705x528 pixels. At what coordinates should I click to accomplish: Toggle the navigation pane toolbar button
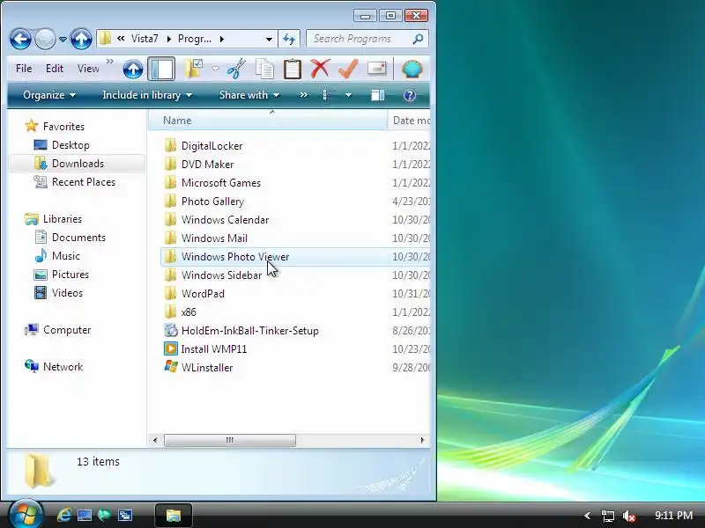pos(161,70)
